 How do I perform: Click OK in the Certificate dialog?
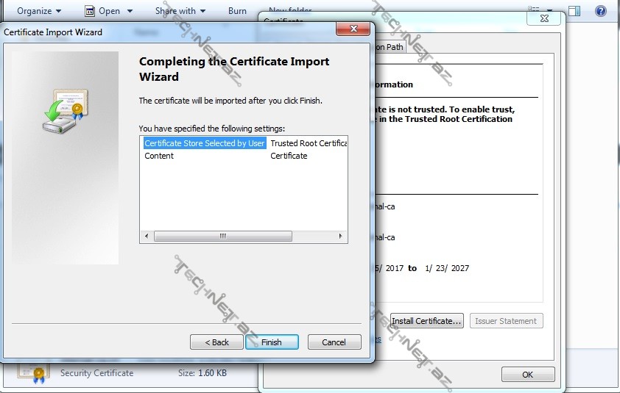tap(527, 375)
